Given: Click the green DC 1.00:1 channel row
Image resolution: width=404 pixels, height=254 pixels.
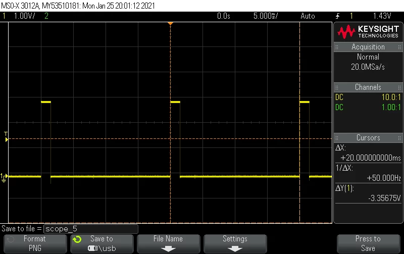Looking at the screenshot, I should click(368, 108).
